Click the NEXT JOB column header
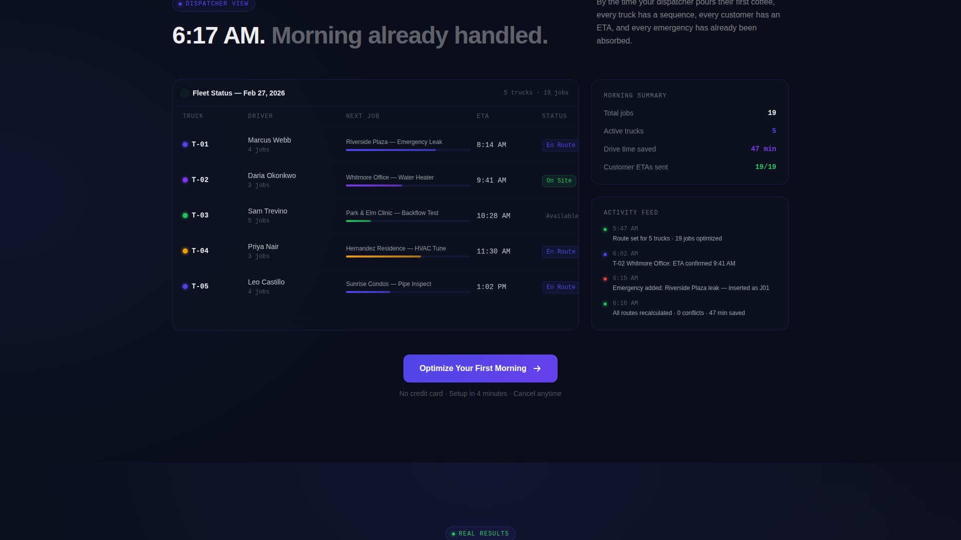Image resolution: width=961 pixels, height=540 pixels. click(x=363, y=116)
